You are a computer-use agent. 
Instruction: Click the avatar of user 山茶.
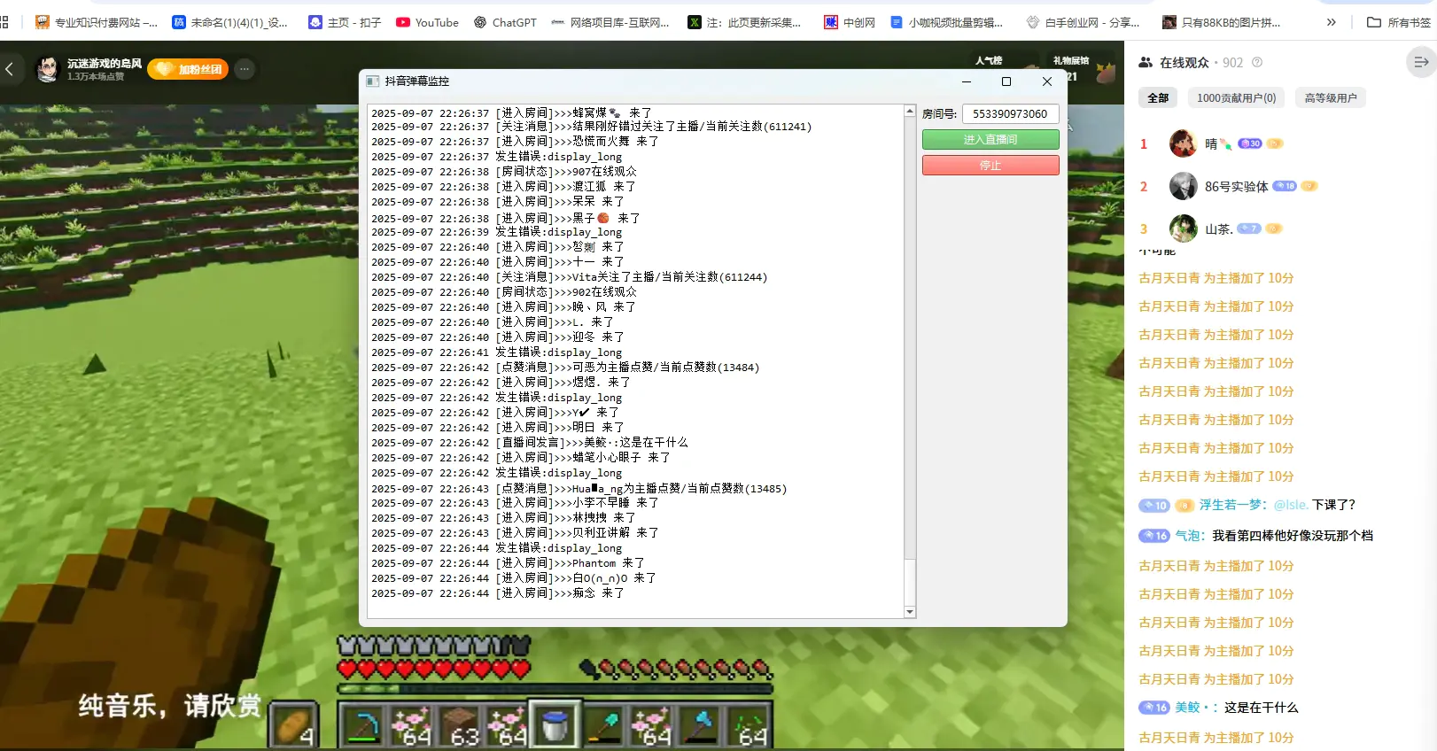1183,228
